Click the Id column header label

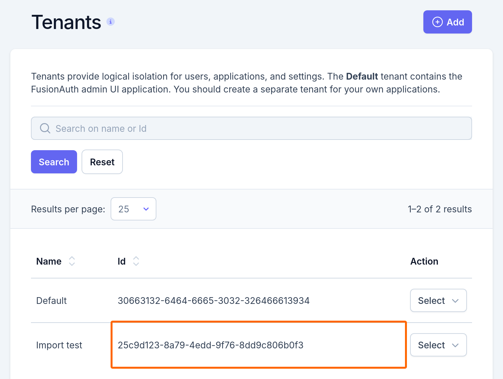tap(122, 261)
